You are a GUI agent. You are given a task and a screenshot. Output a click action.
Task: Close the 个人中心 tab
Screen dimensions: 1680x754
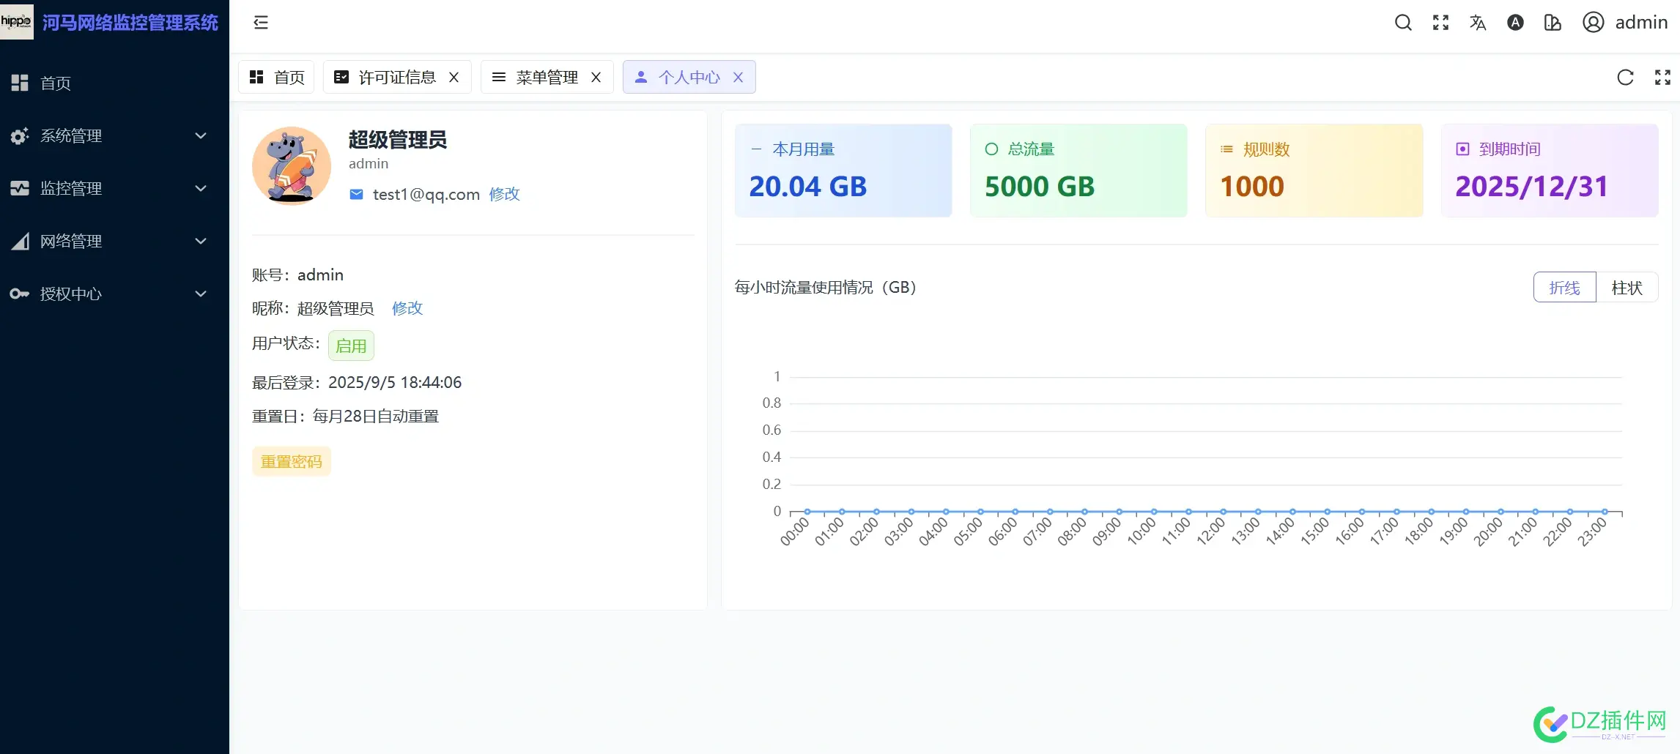[x=739, y=77]
